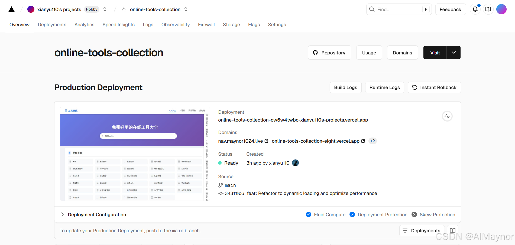
Task: Open Build Logs
Action: click(346, 87)
